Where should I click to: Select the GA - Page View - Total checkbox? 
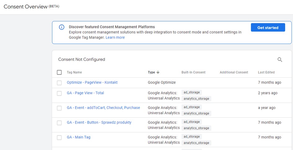pos(59,93)
